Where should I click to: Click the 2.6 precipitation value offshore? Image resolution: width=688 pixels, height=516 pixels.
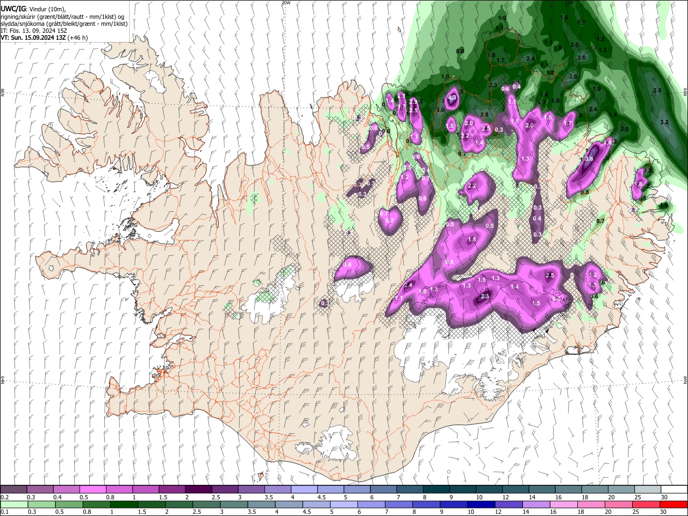(x=657, y=90)
